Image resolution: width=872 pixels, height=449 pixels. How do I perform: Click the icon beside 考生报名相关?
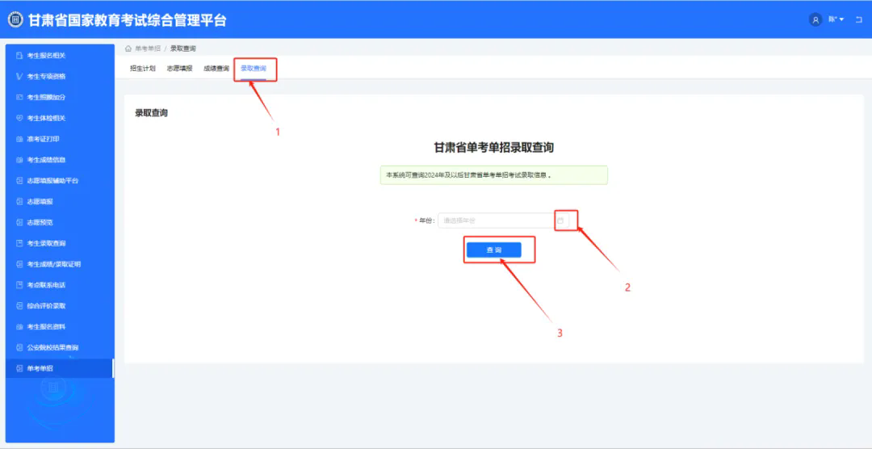[x=19, y=56]
